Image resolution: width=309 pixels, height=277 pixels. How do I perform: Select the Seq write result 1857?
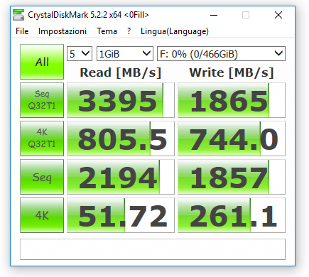click(x=232, y=177)
